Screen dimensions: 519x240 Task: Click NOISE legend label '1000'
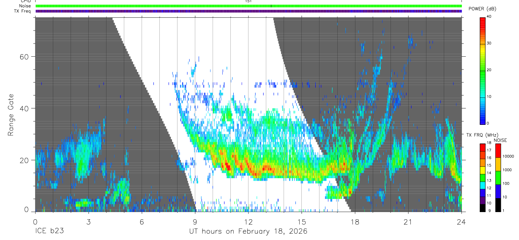pyautogui.click(x=508, y=170)
